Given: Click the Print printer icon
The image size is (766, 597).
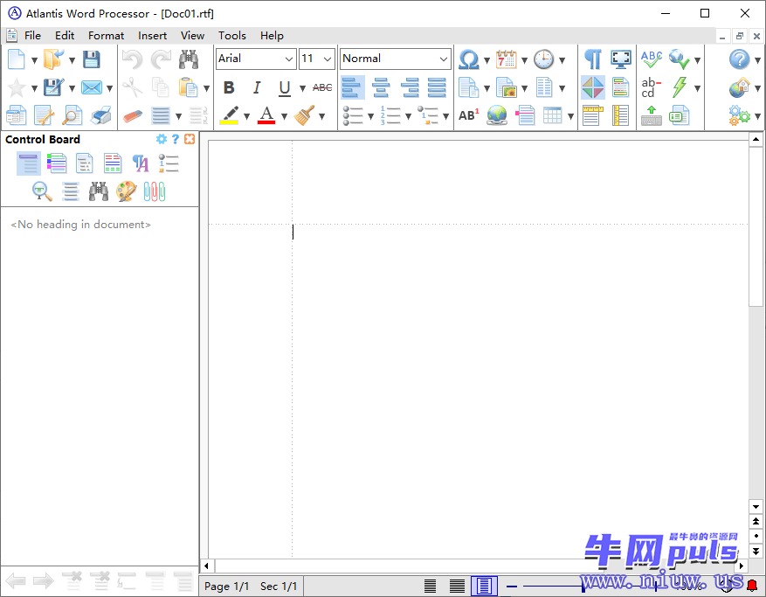Looking at the screenshot, I should [101, 116].
